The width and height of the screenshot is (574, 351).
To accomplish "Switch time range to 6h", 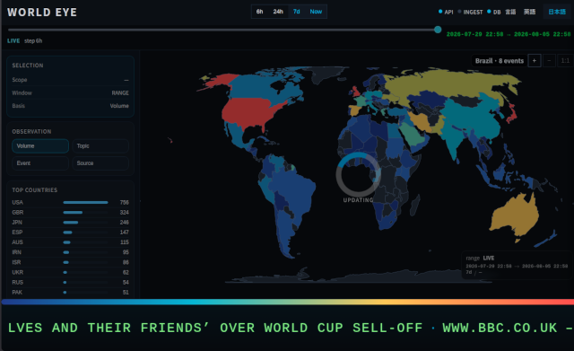I will (x=259, y=12).
